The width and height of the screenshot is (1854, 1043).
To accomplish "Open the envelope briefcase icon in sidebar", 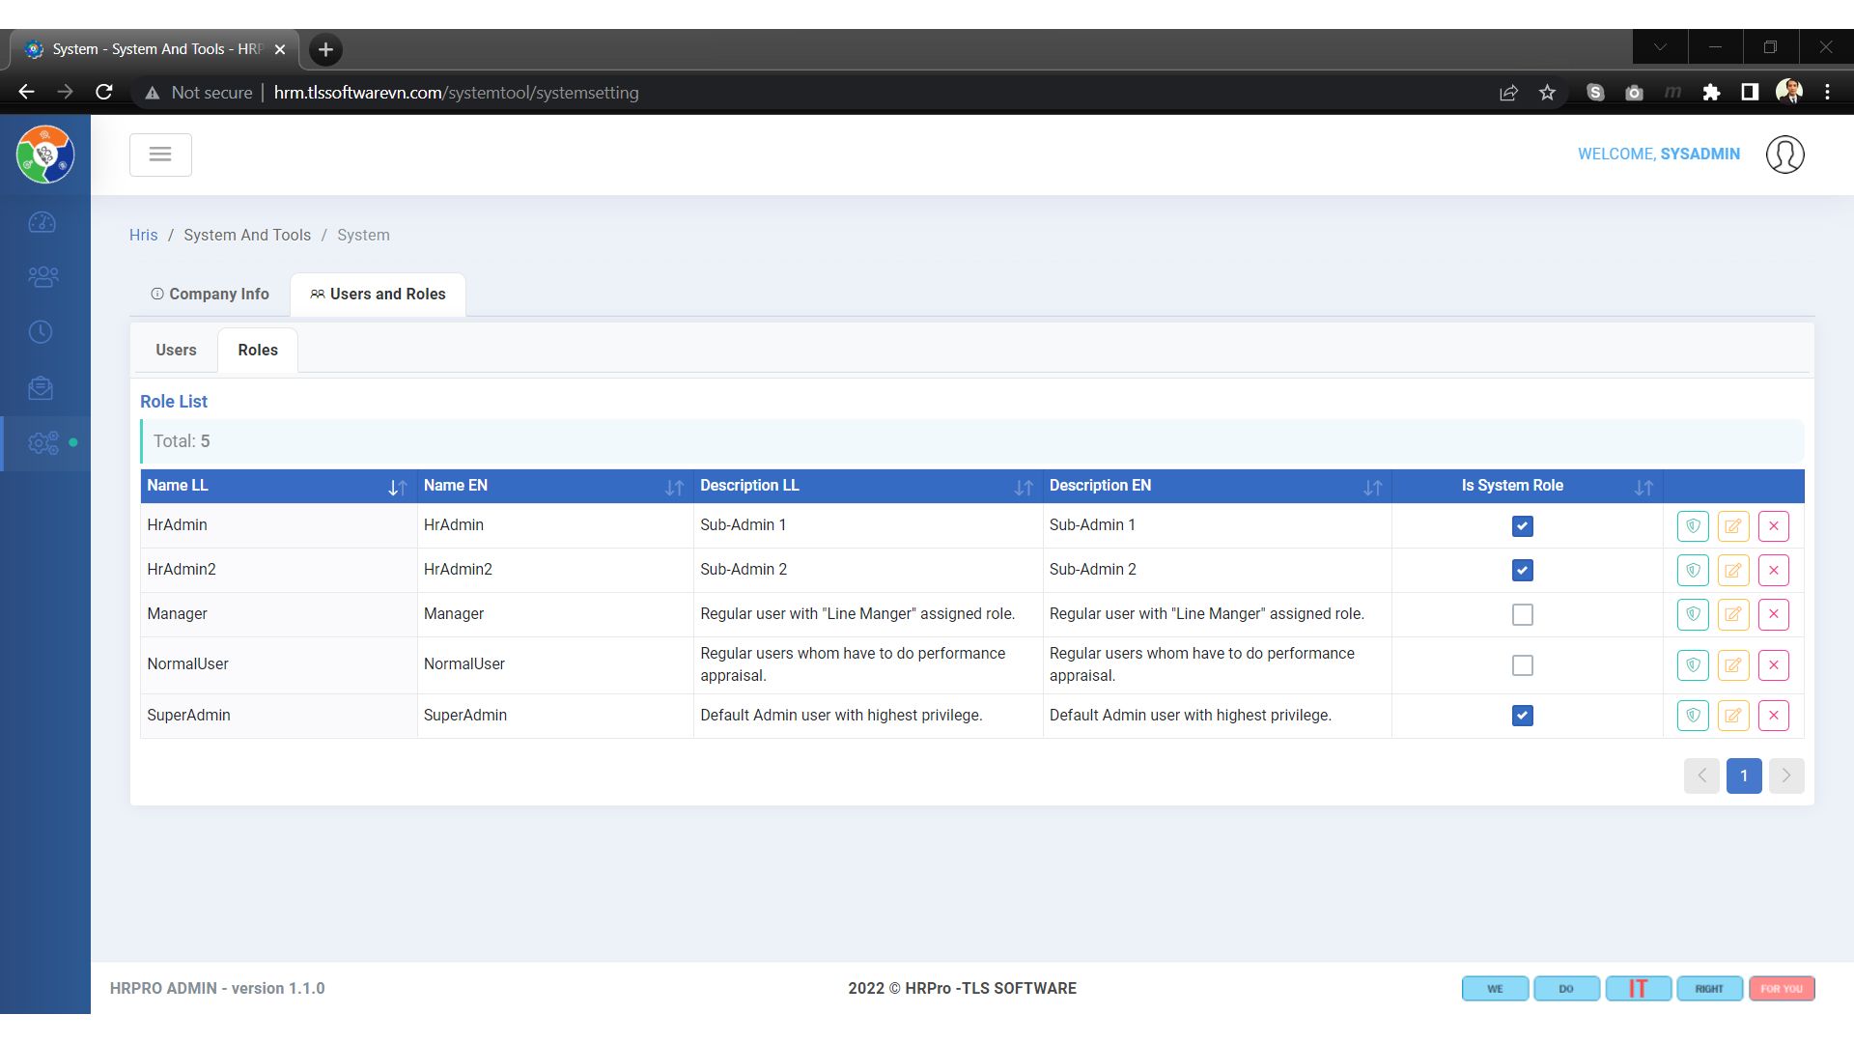I will [x=41, y=388].
